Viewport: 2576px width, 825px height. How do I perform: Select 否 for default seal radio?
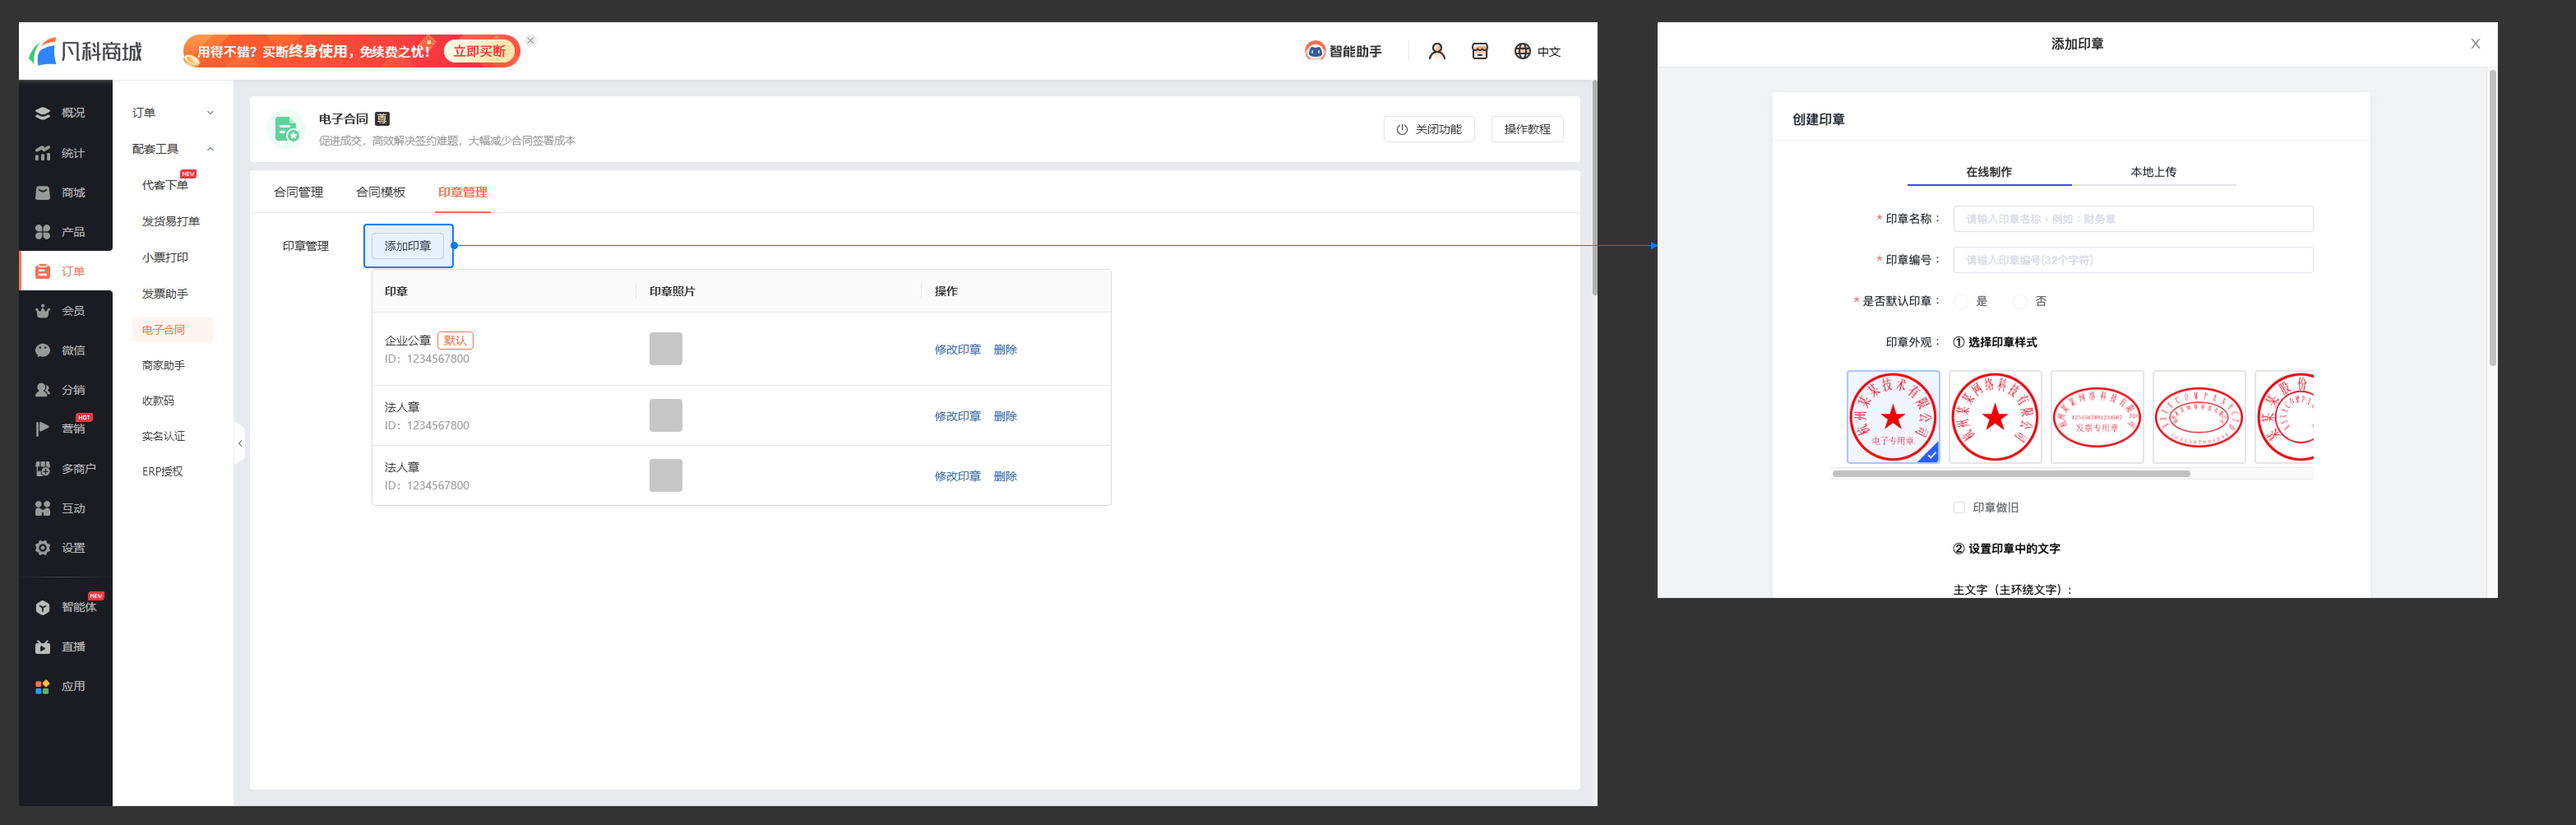click(2020, 301)
